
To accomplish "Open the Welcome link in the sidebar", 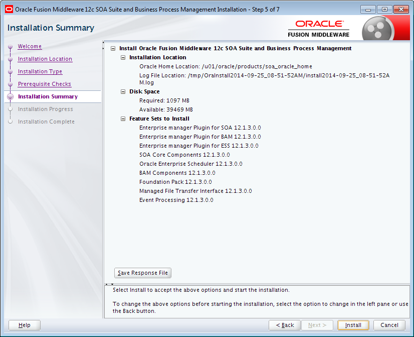I will coord(29,46).
